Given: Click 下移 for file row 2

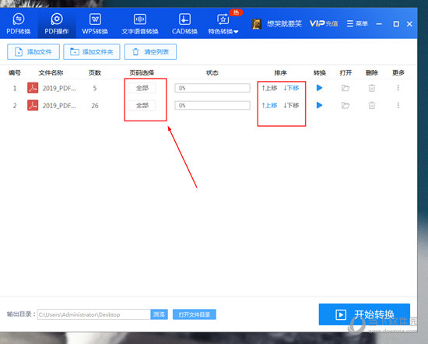Looking at the screenshot, I should 291,105.
